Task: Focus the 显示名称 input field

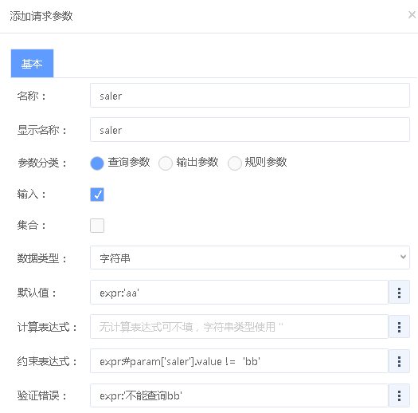Action: (x=250, y=129)
